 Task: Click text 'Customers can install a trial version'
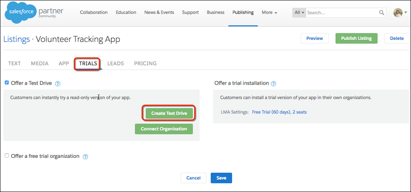pos(296,97)
